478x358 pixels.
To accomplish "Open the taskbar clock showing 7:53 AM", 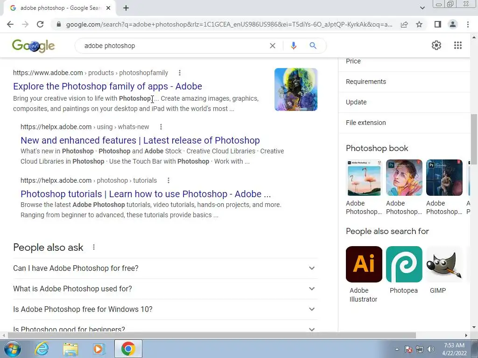I will click(x=454, y=349).
